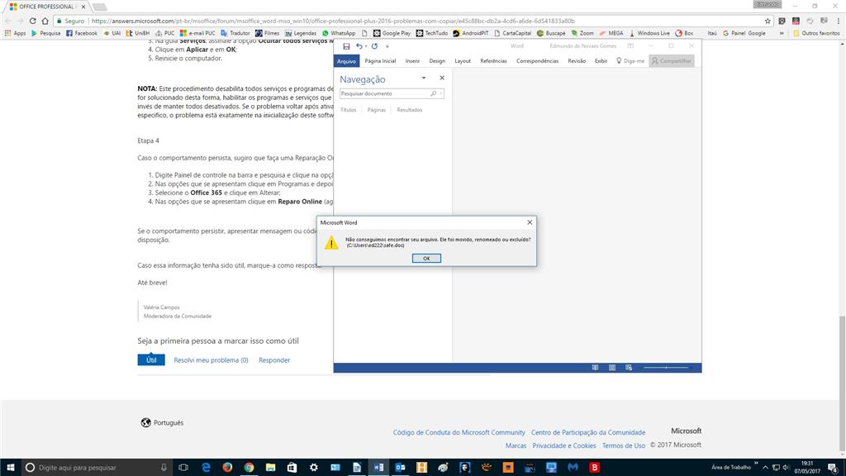This screenshot has width=846, height=476.
Task: Open the Google Play bookmark
Action: [392, 33]
